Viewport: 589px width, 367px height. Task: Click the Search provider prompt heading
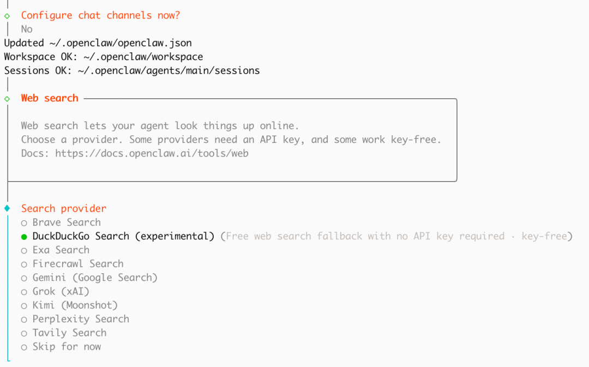[64, 208]
